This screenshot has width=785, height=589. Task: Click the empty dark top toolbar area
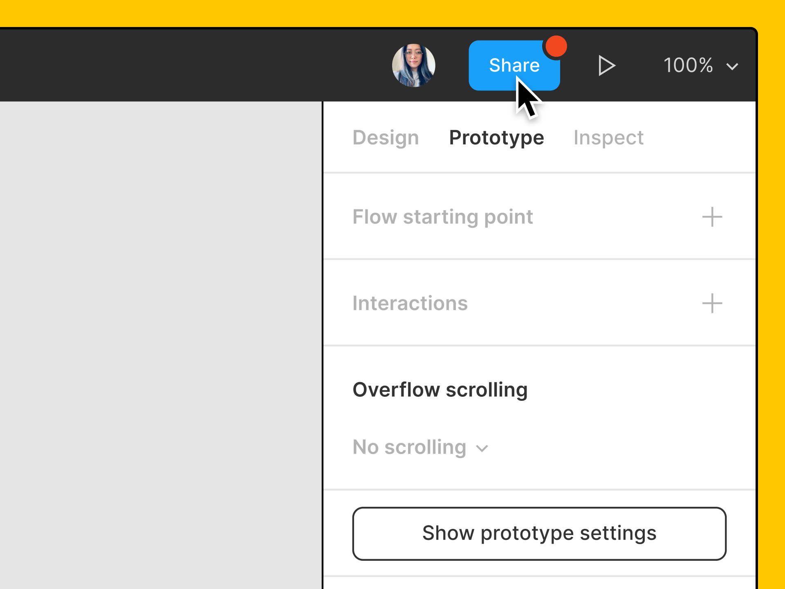[192, 65]
